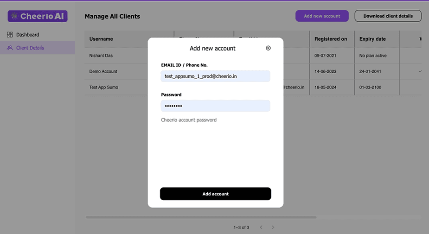Click the Manage All Clients heading
Viewport: 429px width, 234px height.
pyautogui.click(x=112, y=16)
